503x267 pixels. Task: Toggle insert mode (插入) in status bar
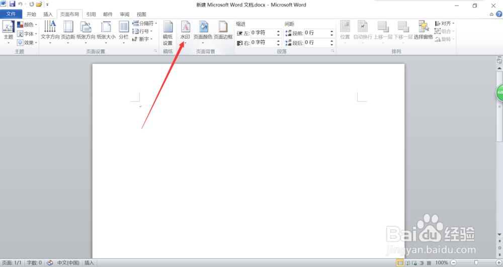89,263
